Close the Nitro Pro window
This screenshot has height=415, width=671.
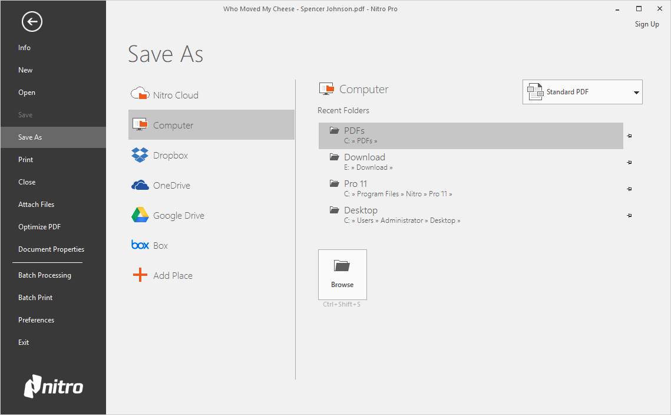(x=660, y=9)
